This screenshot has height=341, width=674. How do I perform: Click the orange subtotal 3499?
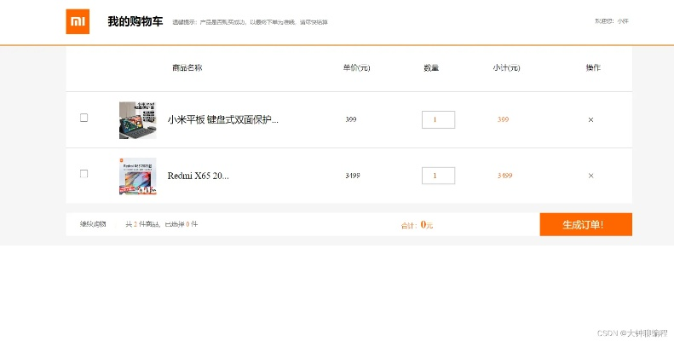tap(504, 176)
